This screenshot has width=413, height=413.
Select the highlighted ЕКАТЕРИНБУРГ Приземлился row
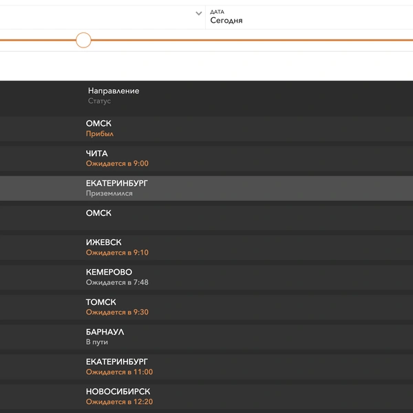coord(206,189)
